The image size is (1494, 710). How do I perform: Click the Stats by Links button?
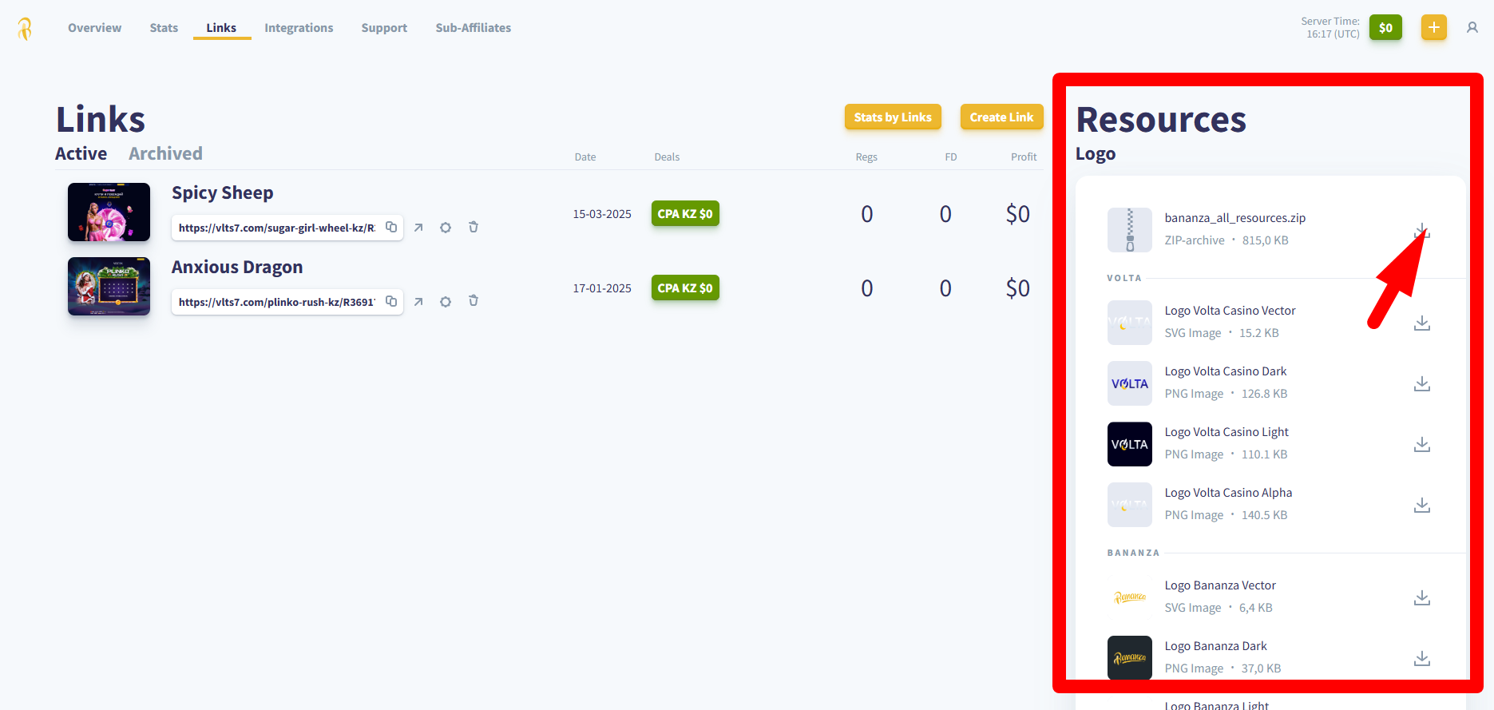point(893,117)
